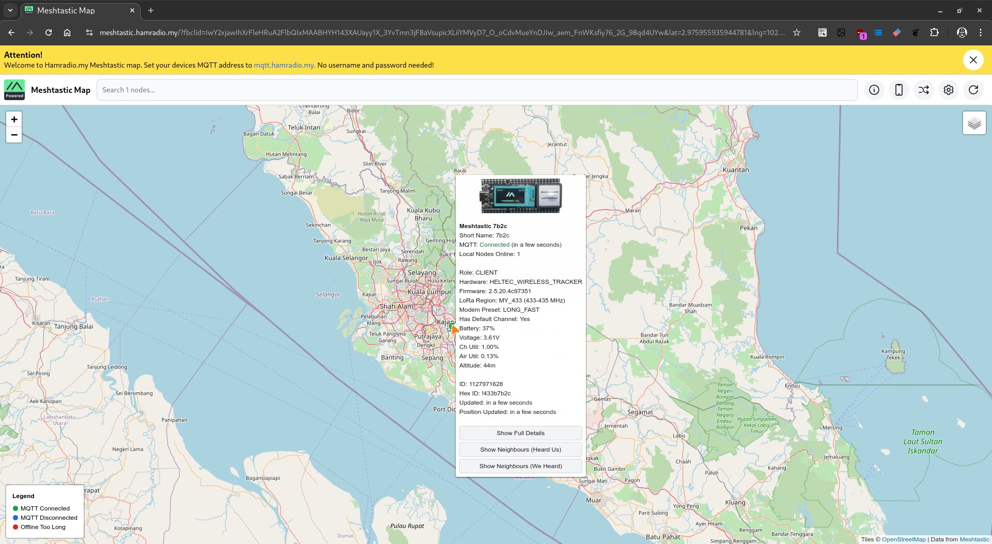Viewport: 992px width, 544px height.
Task: Open the image extension icon
Action: [x=841, y=33]
